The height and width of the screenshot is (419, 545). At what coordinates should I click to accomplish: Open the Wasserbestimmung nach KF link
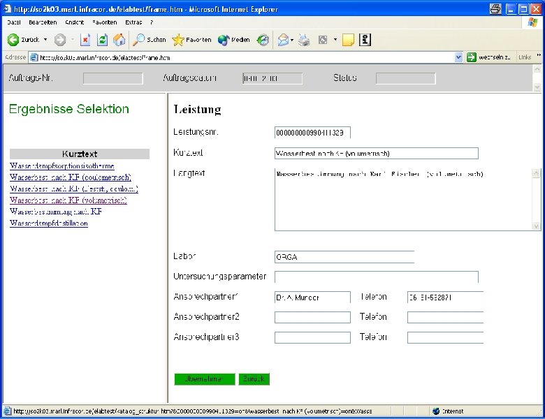(x=56, y=212)
